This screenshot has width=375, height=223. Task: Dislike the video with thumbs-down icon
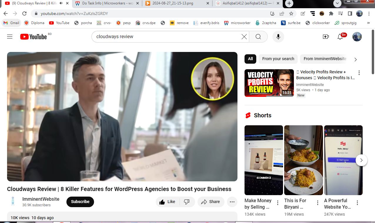point(187,202)
